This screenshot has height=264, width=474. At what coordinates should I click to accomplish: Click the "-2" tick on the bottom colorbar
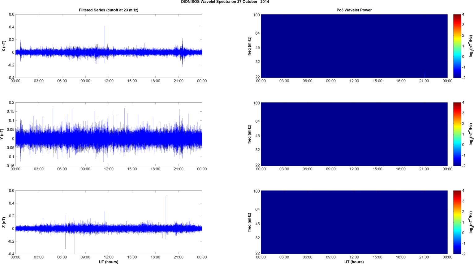point(463,254)
